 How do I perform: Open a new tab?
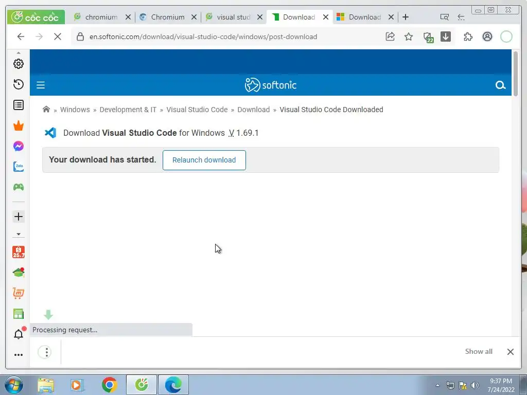click(x=406, y=17)
